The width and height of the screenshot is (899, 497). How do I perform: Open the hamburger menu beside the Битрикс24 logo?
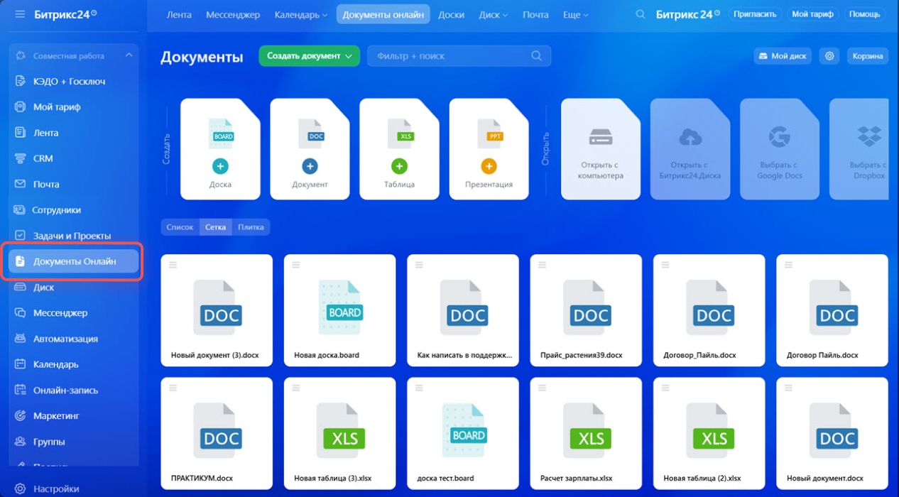coord(20,14)
